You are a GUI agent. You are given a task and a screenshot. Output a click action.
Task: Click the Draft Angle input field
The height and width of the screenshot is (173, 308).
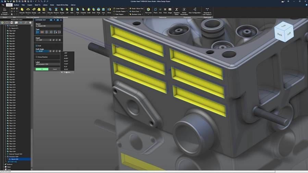43,51
